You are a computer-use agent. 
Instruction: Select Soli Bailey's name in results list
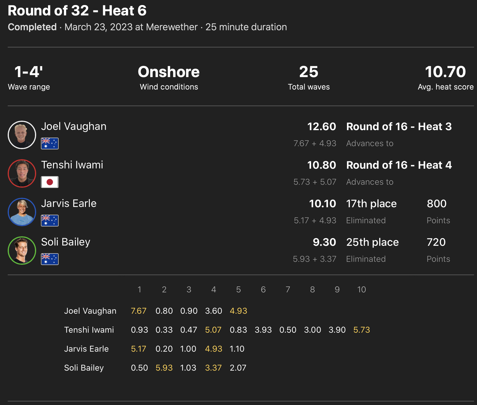66,242
